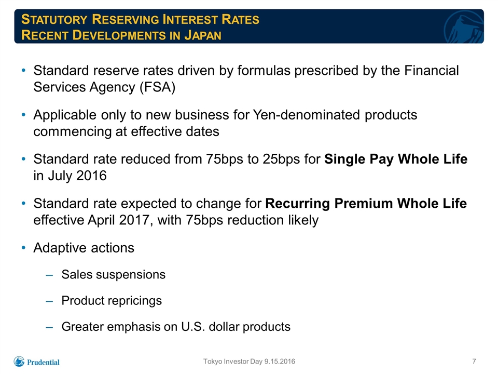The width and height of the screenshot is (498, 374).
Task: Click the Prudential rock logo in footer
Action: [19, 362]
